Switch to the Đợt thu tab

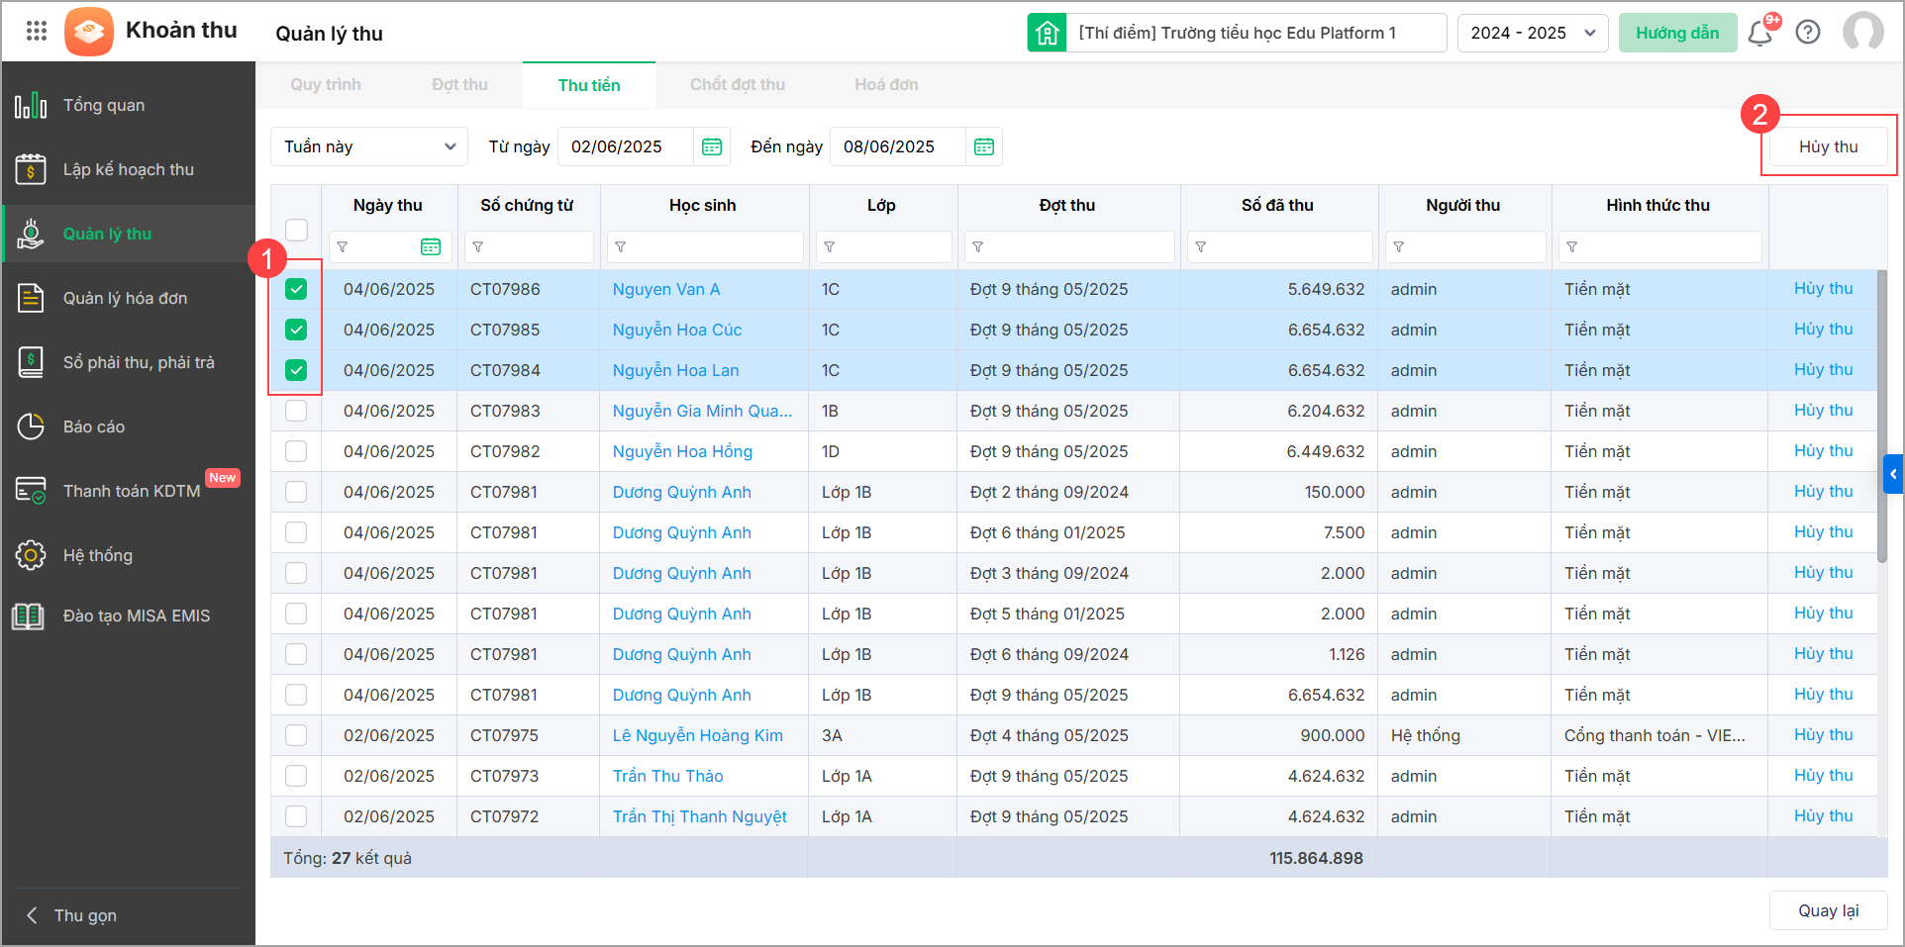click(459, 85)
